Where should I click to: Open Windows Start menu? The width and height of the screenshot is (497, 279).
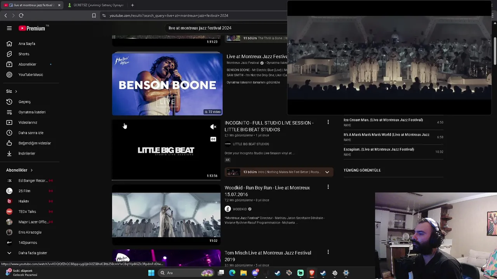151,273
